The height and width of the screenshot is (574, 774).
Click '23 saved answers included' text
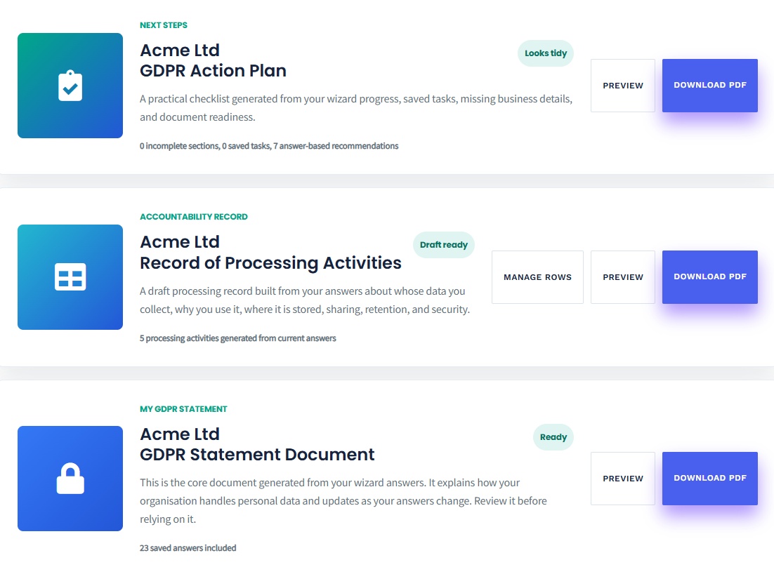tap(188, 548)
